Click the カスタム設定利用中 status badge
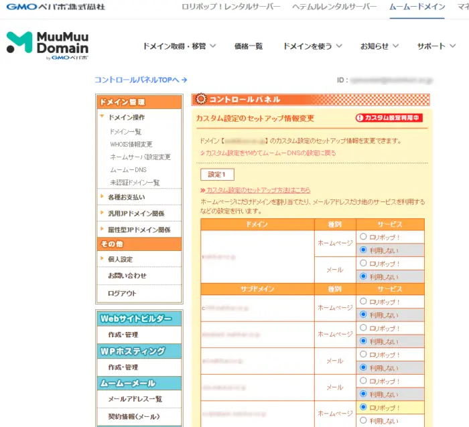 (x=389, y=118)
